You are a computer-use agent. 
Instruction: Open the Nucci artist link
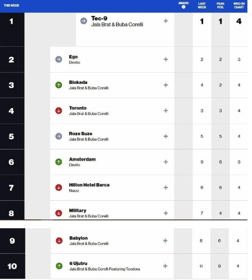[x=74, y=190]
